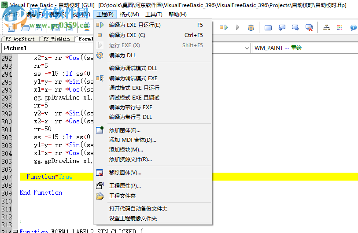358x233 pixels.
Task: Click the project properties icon in menu
Action: pyautogui.click(x=100, y=186)
